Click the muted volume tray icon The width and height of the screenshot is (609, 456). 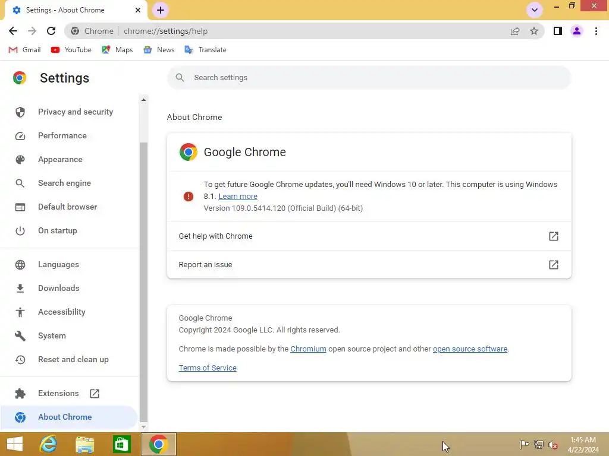point(553,444)
